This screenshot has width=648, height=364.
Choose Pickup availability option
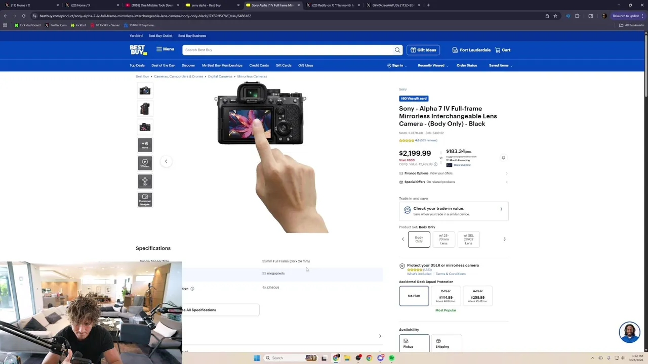(x=414, y=343)
